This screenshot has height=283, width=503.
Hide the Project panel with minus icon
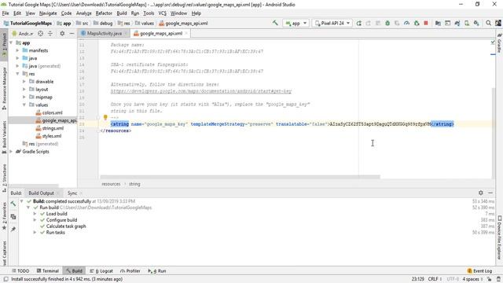click(72, 33)
